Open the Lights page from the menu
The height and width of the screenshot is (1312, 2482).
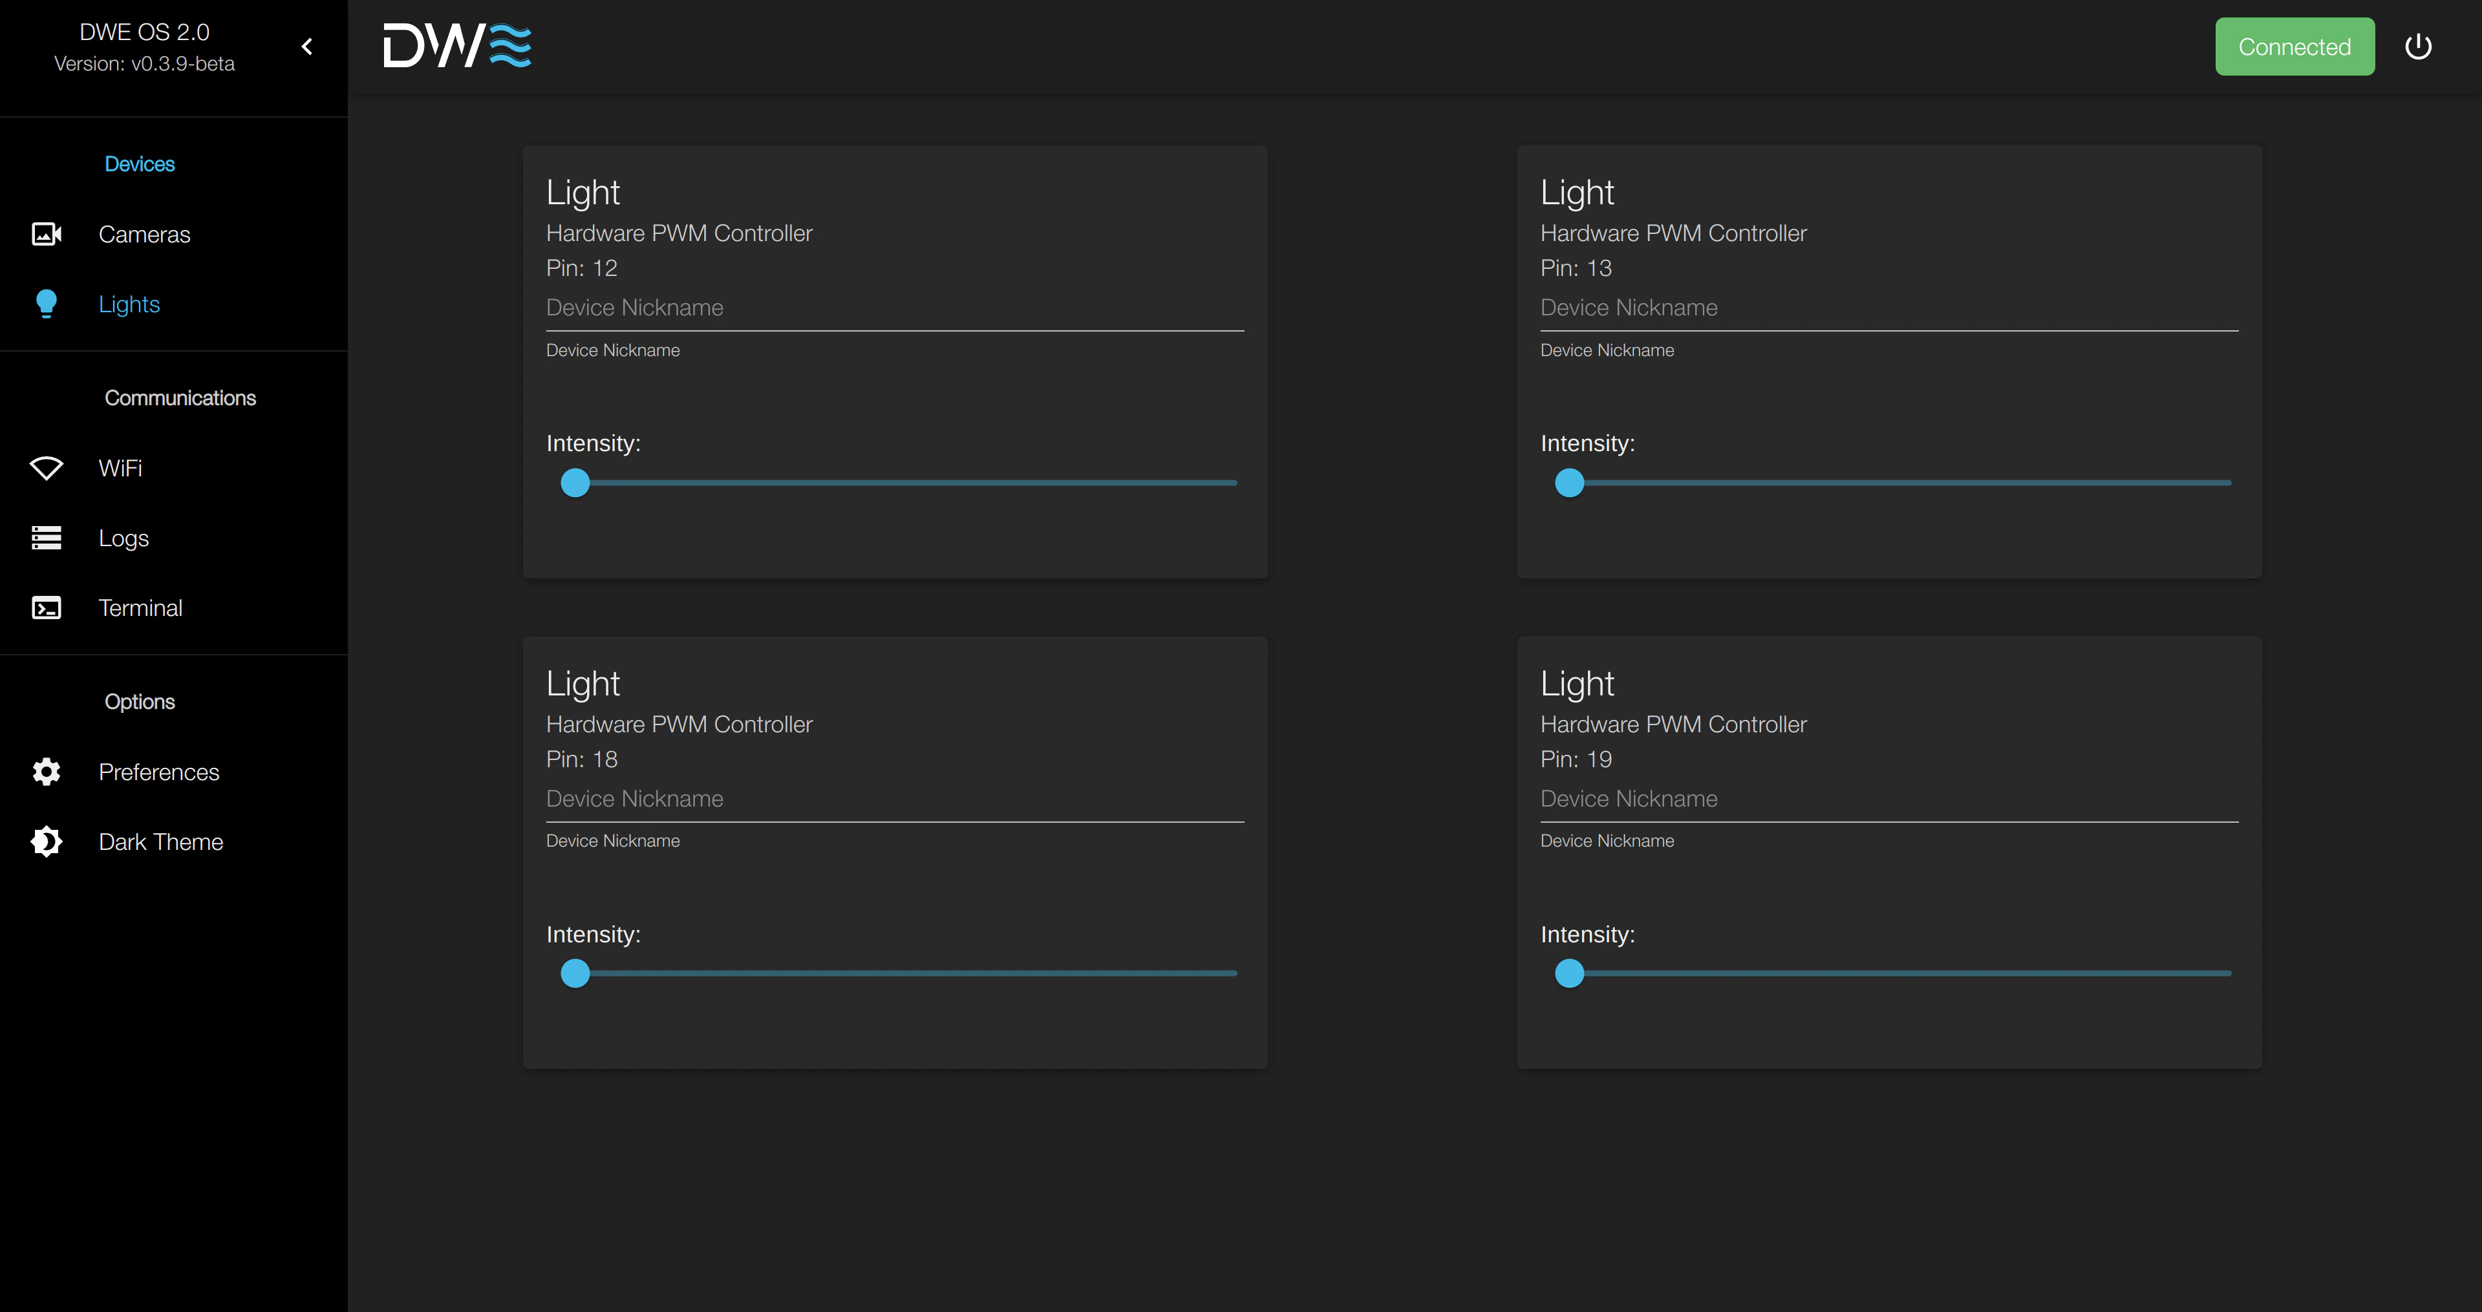(129, 303)
